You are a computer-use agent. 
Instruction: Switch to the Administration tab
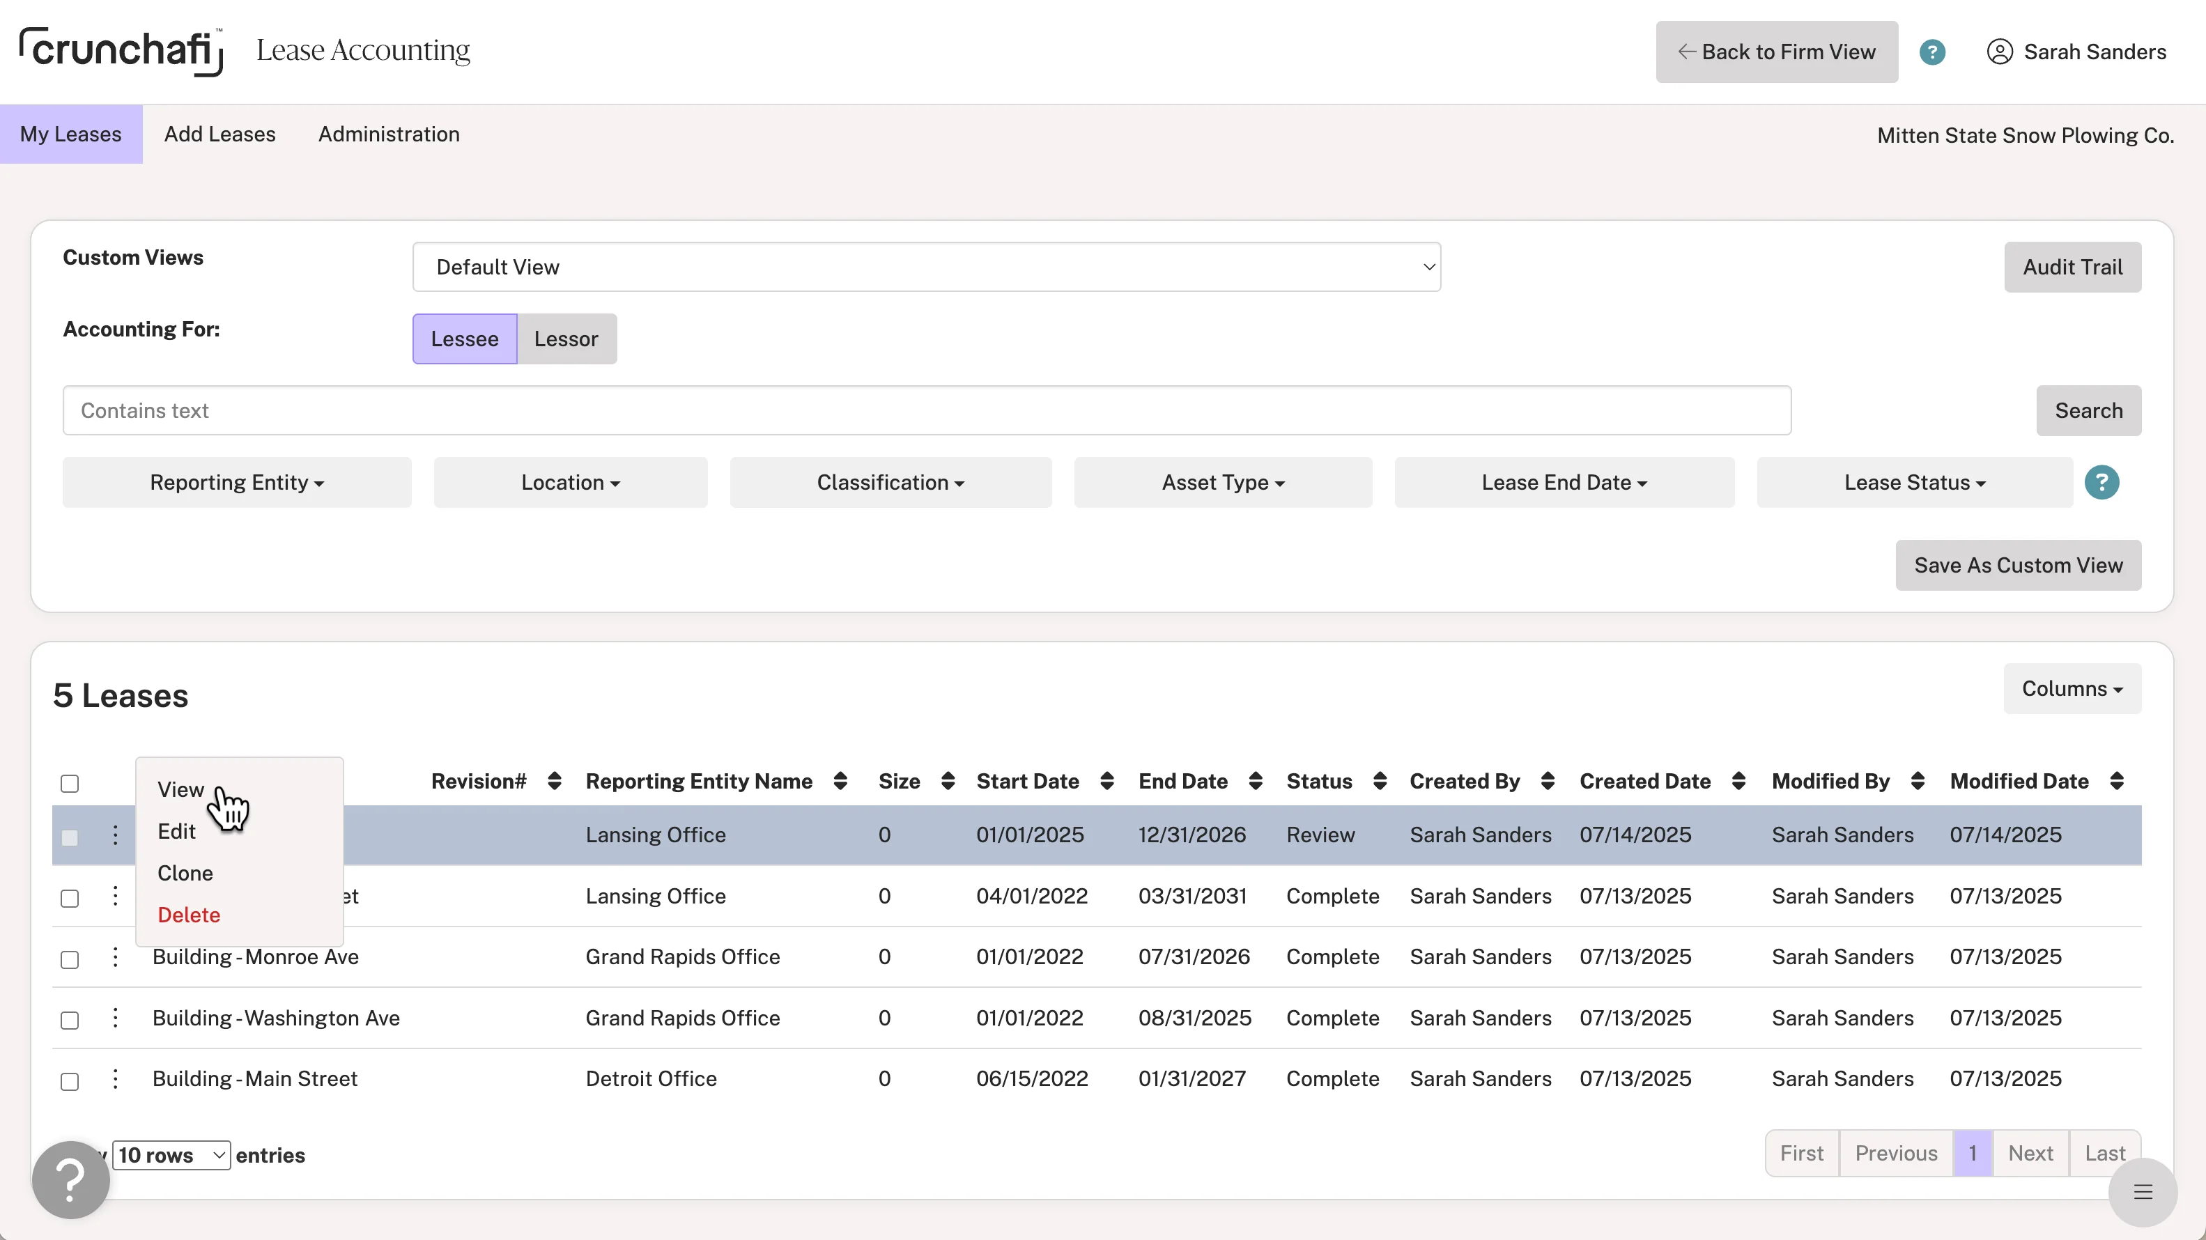point(389,134)
